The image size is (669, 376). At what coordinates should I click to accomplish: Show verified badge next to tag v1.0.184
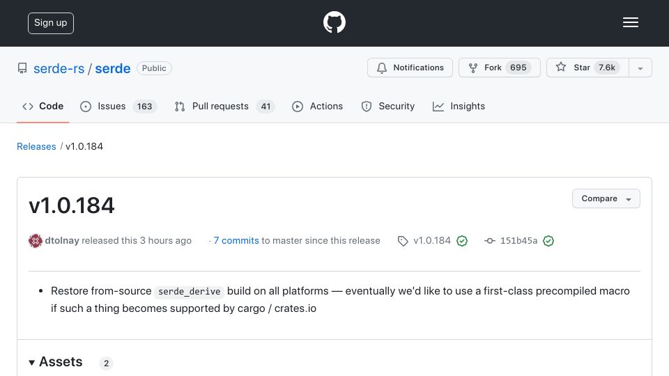click(x=462, y=241)
